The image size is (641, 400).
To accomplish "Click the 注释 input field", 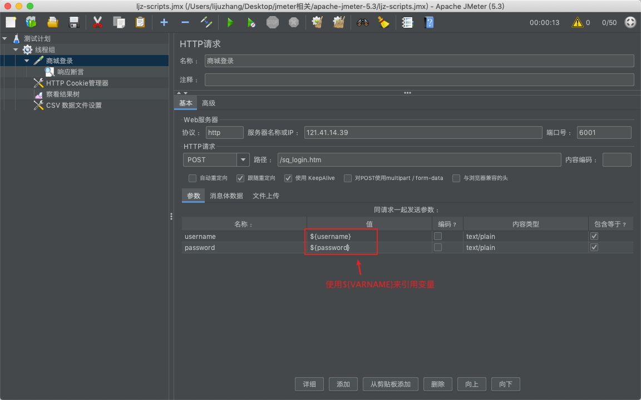I will tap(420, 79).
